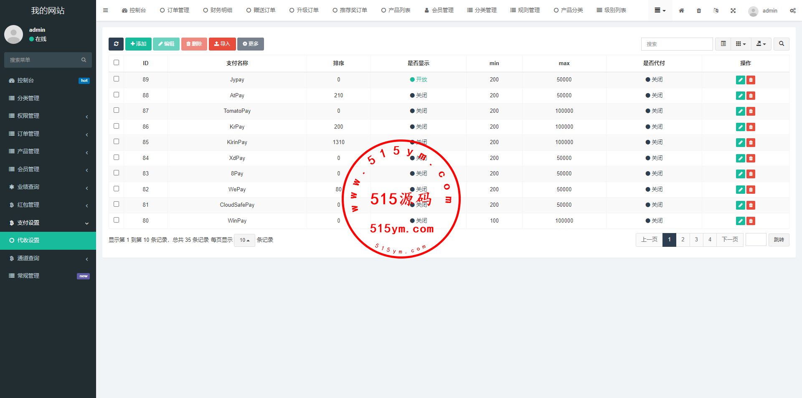Toggle the 开放 display status for Jypay
The image size is (802, 398).
tap(418, 79)
